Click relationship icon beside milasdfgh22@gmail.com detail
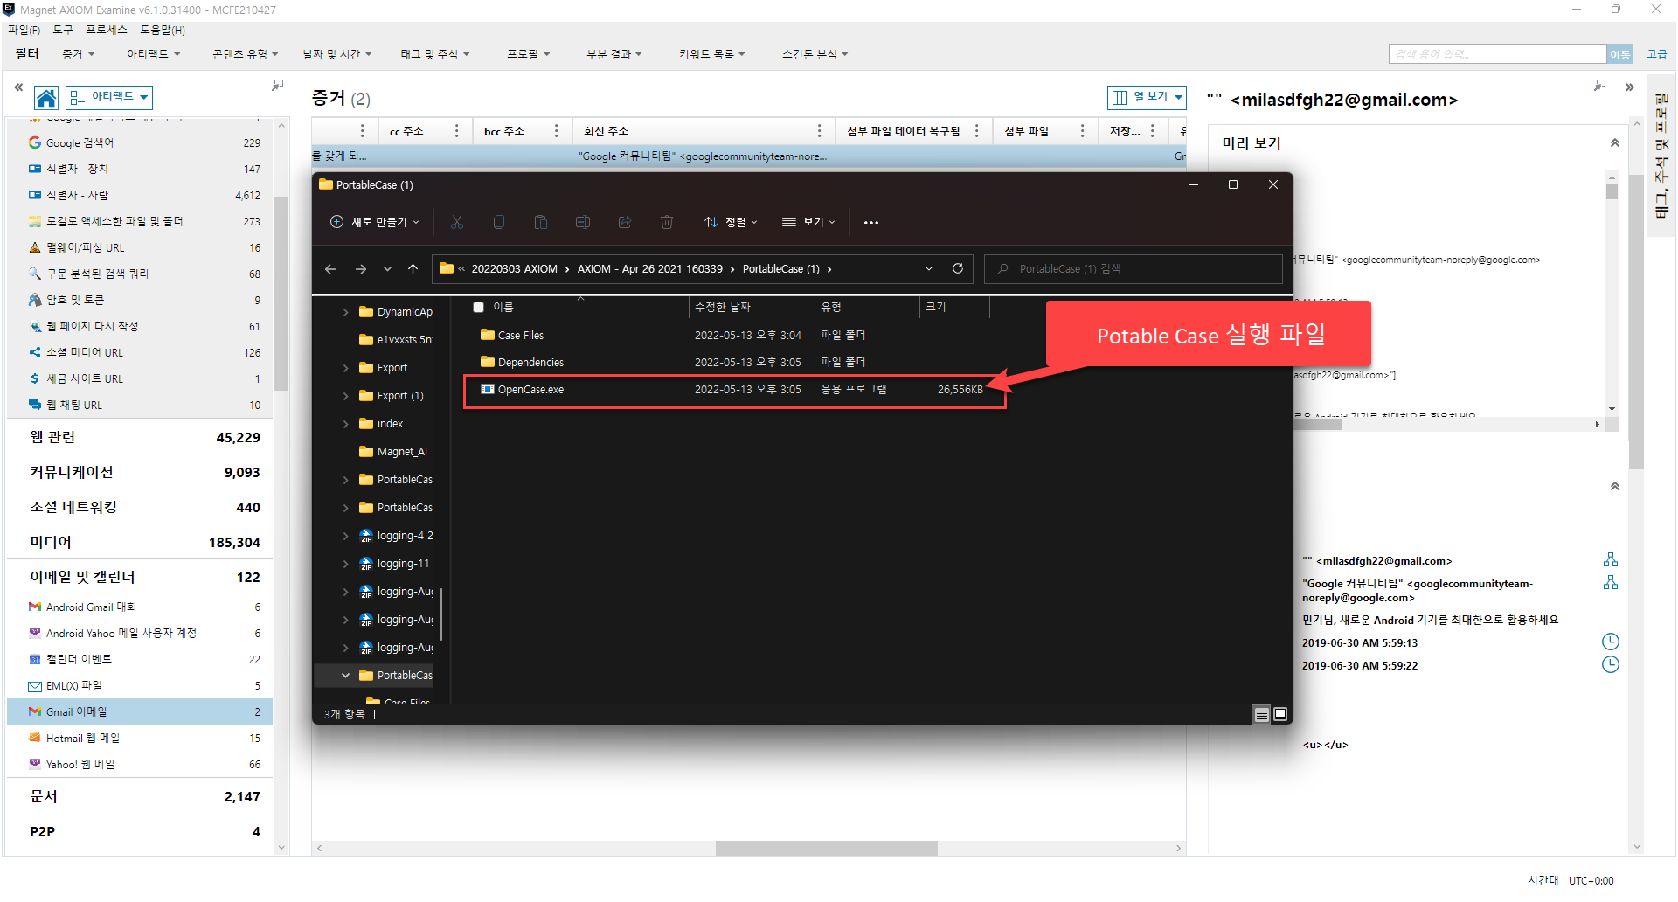1678x902 pixels. [1610, 560]
